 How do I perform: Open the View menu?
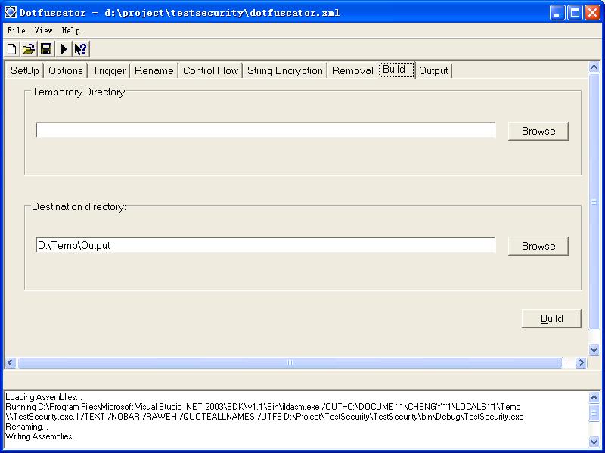point(44,31)
